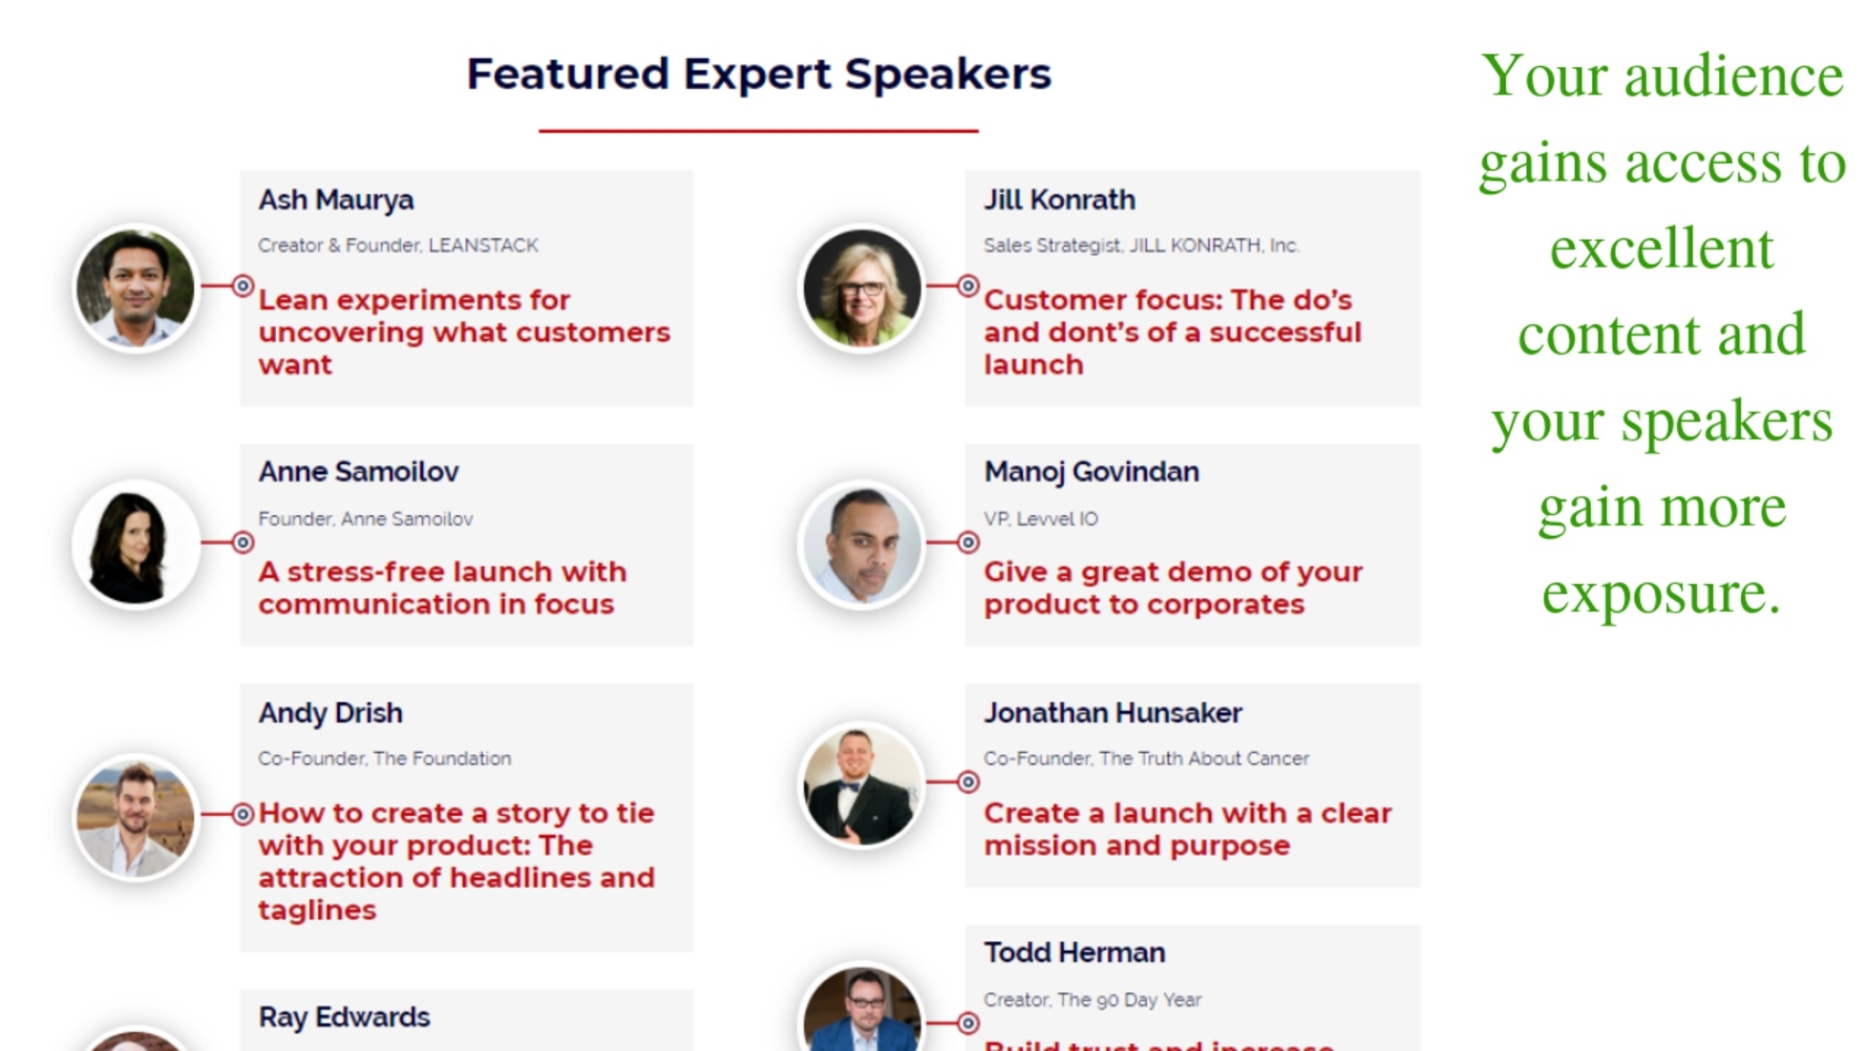Open 'Create a launch with a clear mission'

coord(1187,829)
